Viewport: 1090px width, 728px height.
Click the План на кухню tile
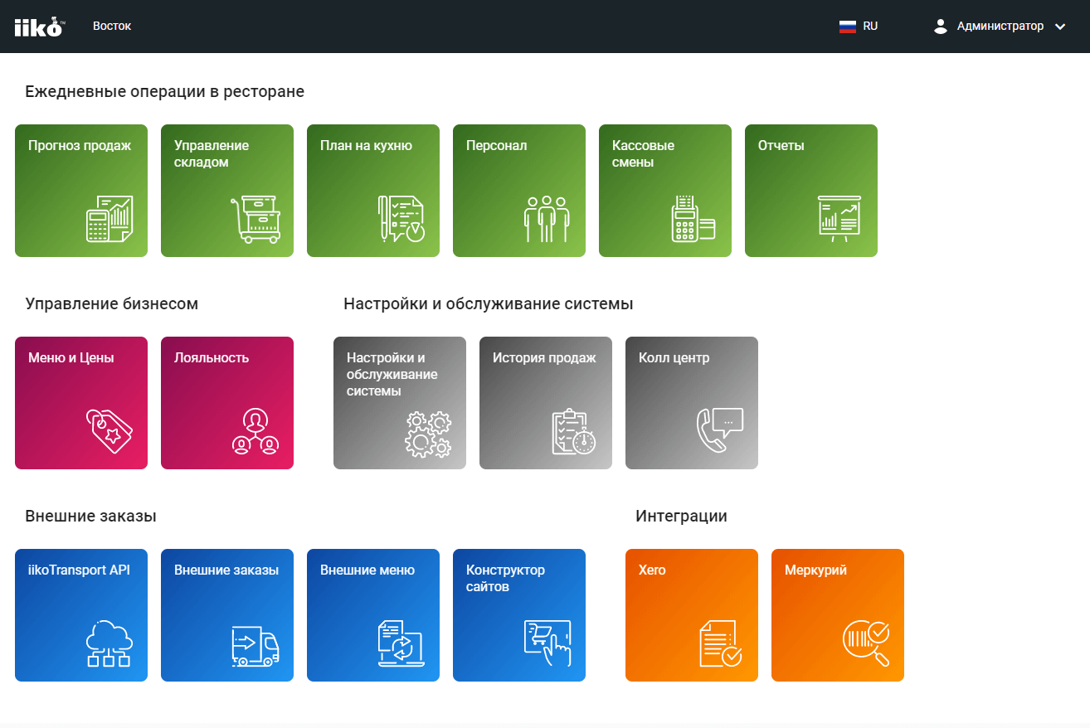373,191
